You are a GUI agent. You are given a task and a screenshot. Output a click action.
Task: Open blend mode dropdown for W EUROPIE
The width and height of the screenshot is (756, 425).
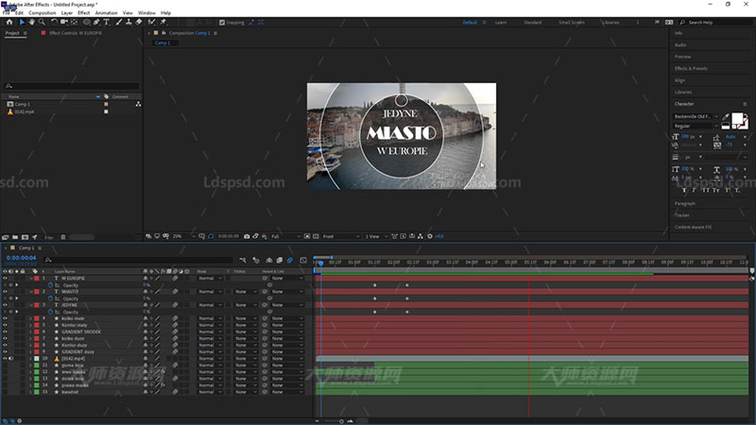click(210, 279)
